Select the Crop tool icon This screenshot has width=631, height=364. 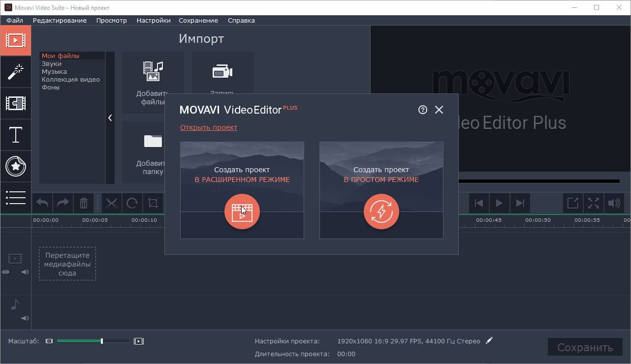click(x=153, y=203)
